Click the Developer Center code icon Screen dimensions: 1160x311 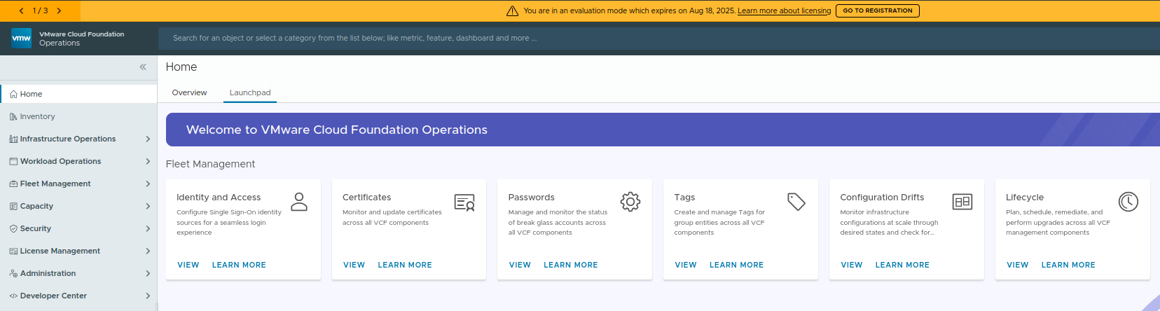(x=13, y=296)
